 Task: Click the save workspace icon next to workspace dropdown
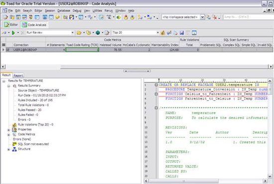pyautogui.click(x=208, y=17)
